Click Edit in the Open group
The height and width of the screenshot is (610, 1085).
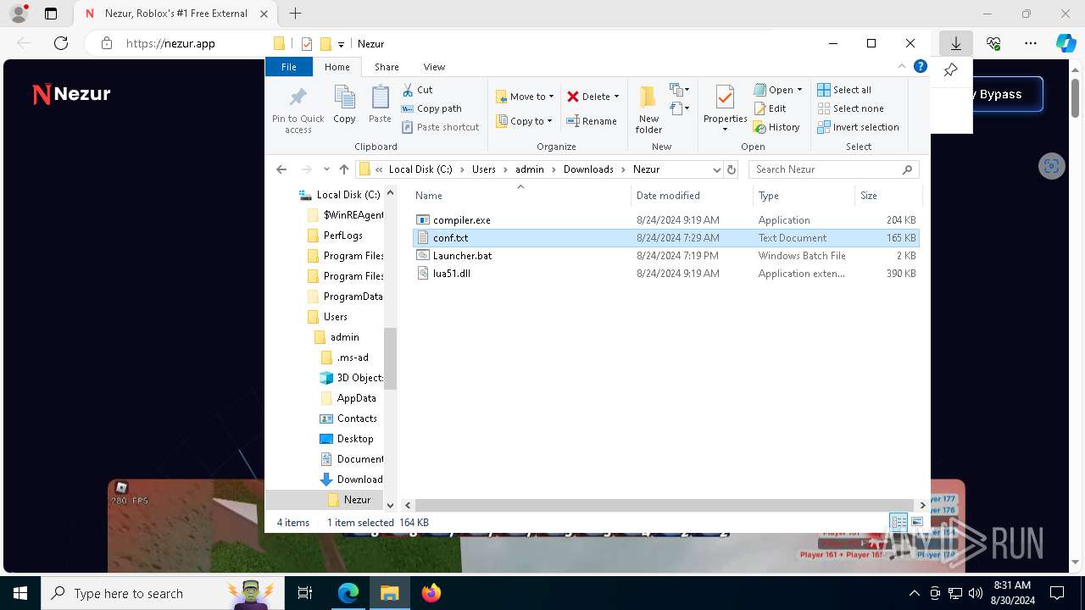point(770,108)
